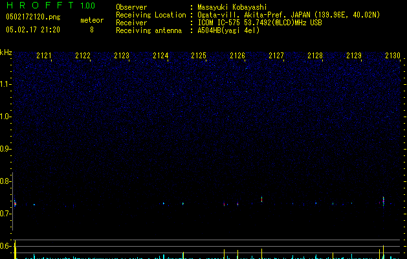The height and width of the screenshot is (259, 407).
Task: Click the 2126 time axis label
Action: click(237, 56)
